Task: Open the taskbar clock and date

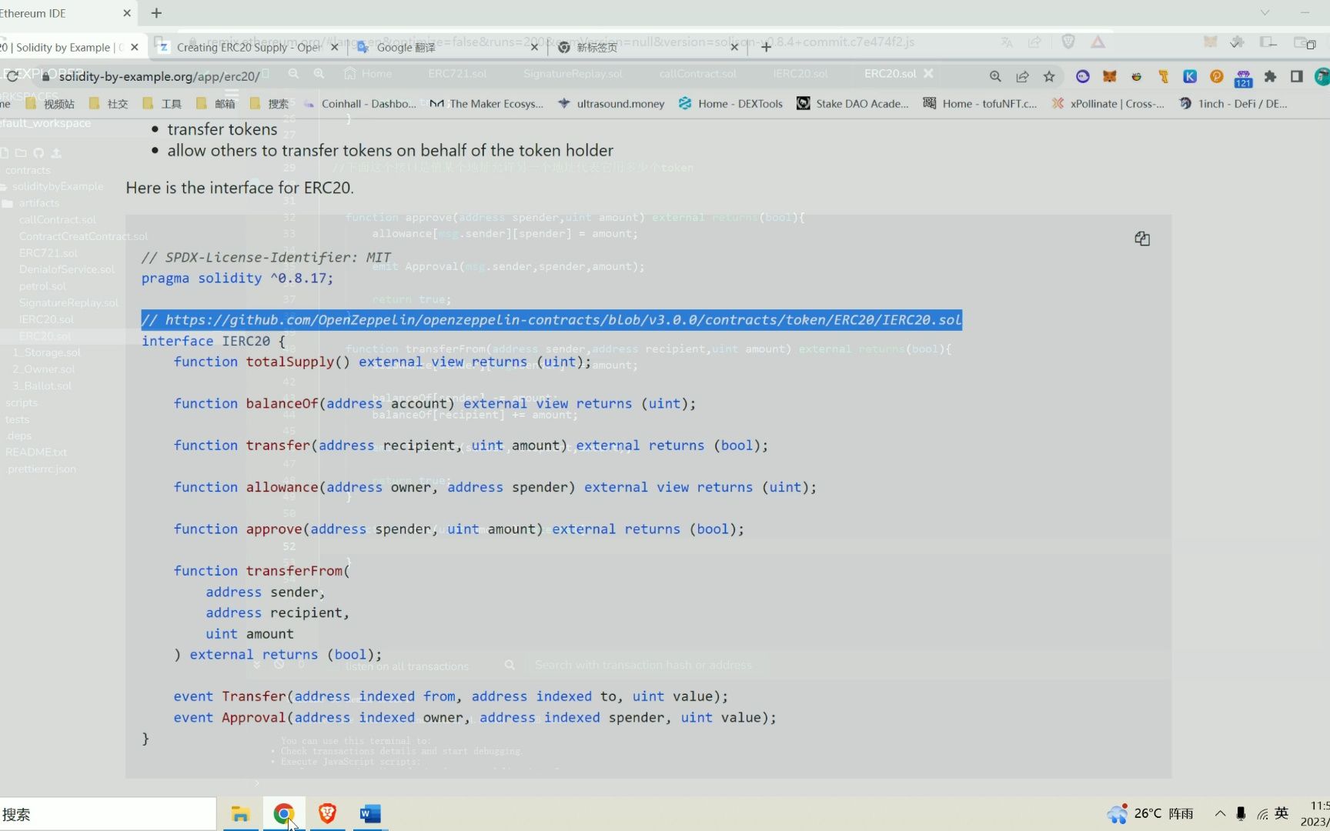Action: tap(1315, 814)
